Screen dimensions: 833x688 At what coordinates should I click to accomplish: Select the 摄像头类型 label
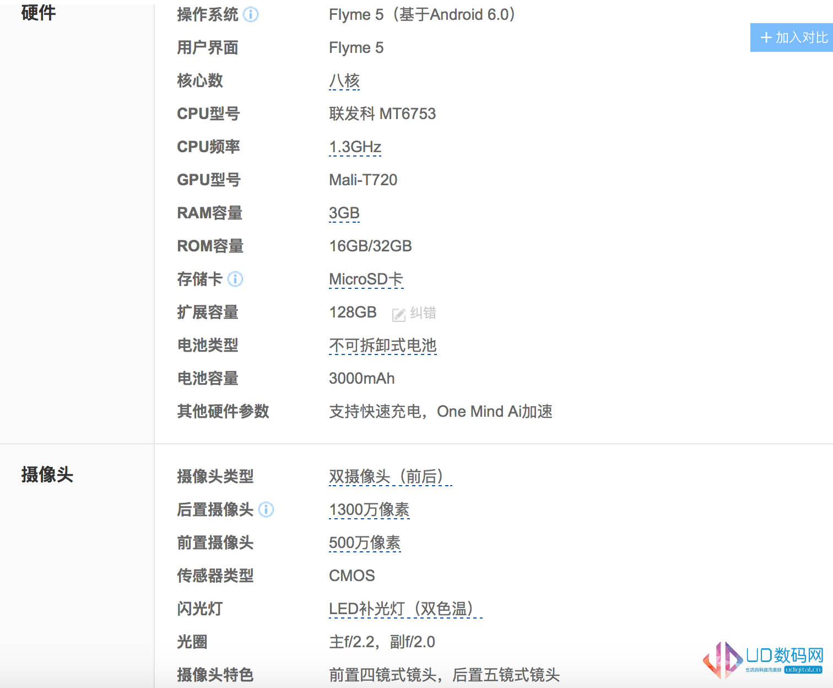(x=215, y=476)
